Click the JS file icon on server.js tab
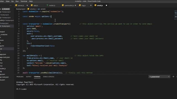Screen dimensions: 177x99 tap(16, 5)
